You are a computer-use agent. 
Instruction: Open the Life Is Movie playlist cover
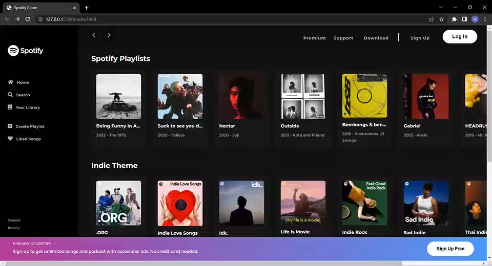coord(303,203)
